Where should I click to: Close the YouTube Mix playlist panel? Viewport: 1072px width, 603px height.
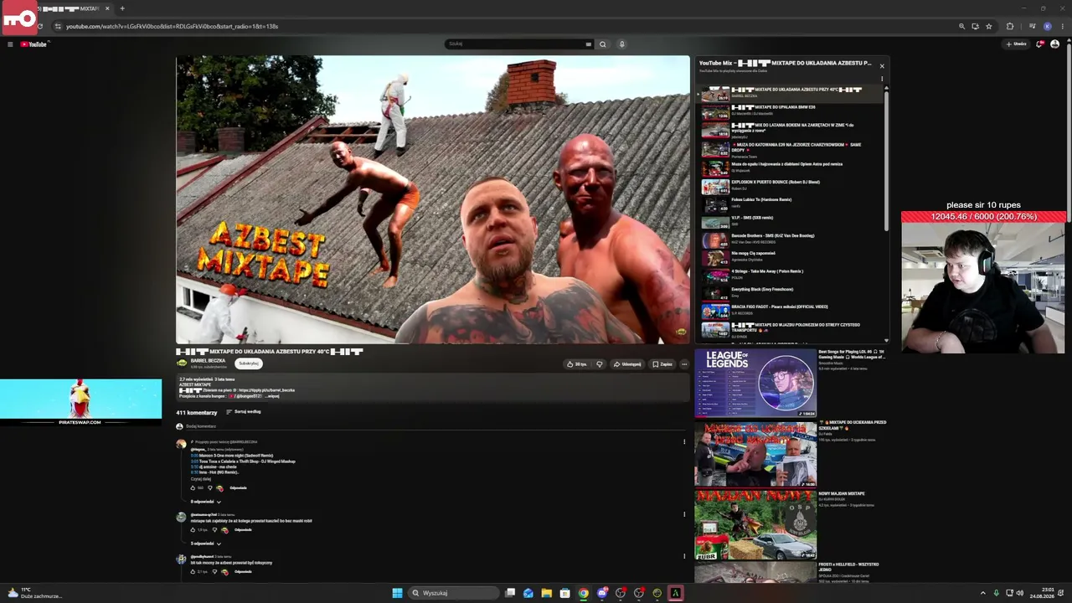[881, 65]
